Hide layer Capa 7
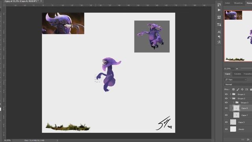The height and width of the screenshot is (142, 252). (x=226, y=115)
